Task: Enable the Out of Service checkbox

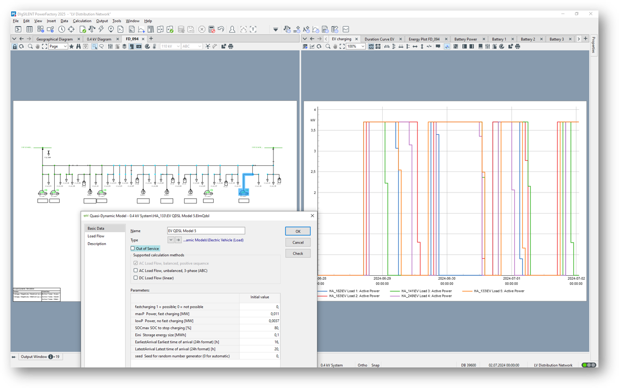Action: 133,249
